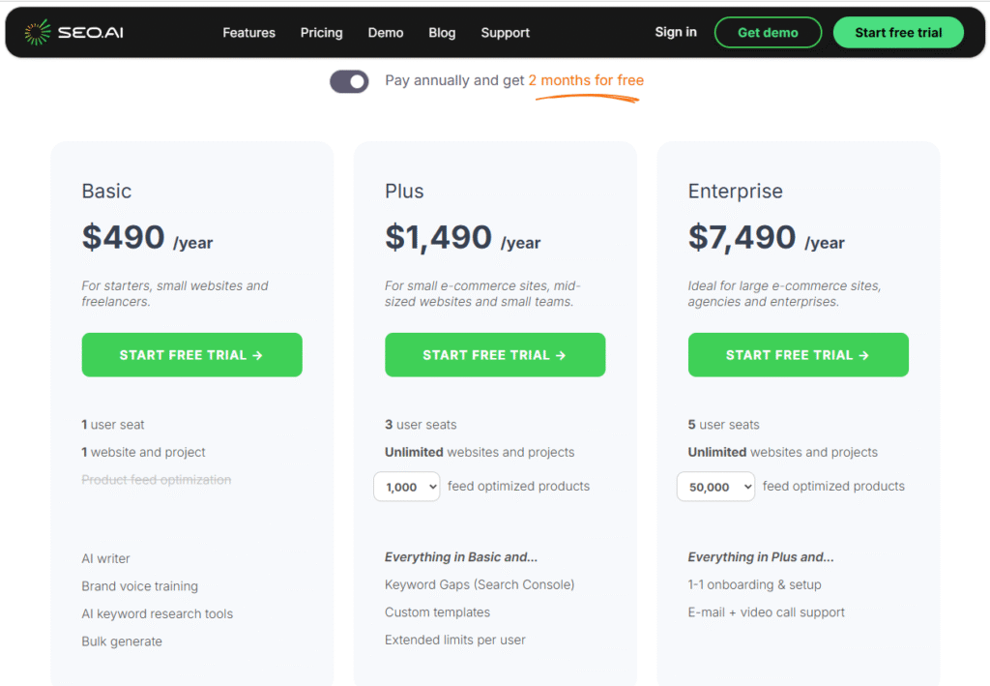This screenshot has width=990, height=686.
Task: Click the Sign in link
Action: pyautogui.click(x=675, y=32)
